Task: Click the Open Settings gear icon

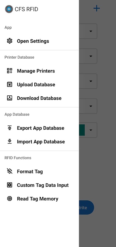Action: pos(10,41)
